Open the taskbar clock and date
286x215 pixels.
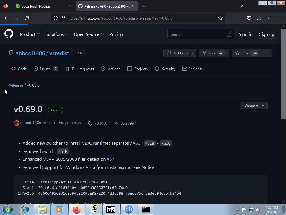coord(272,210)
